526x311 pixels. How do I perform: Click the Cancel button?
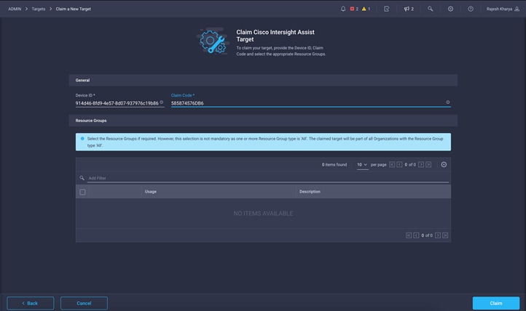point(84,303)
